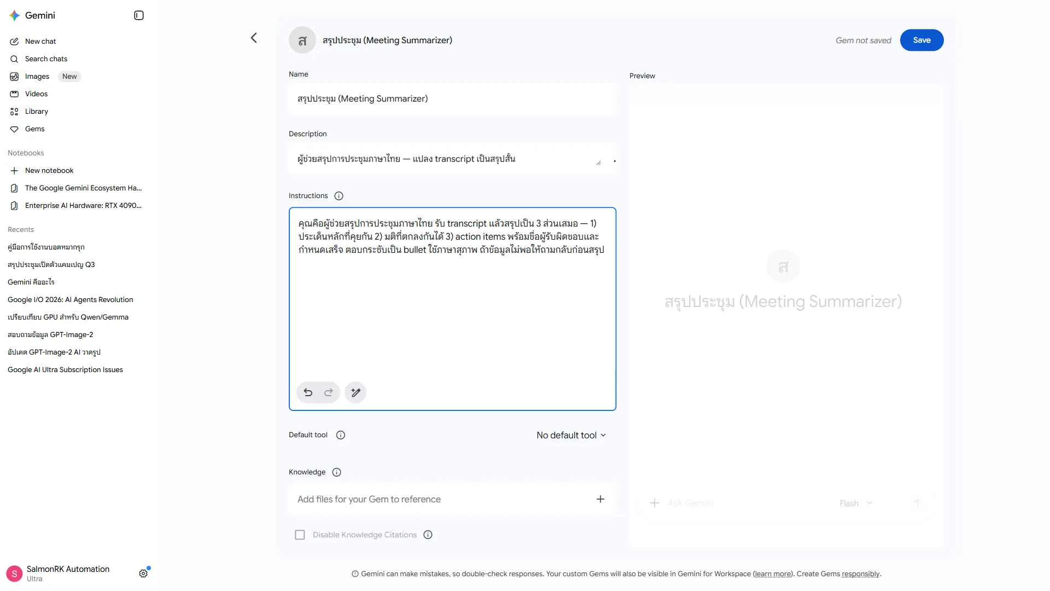The image size is (1050, 591).
Task: Rewrite instructions with the magic pencil
Action: [355, 392]
